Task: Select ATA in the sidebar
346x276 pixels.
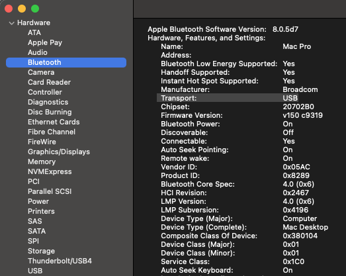Action: click(x=34, y=32)
